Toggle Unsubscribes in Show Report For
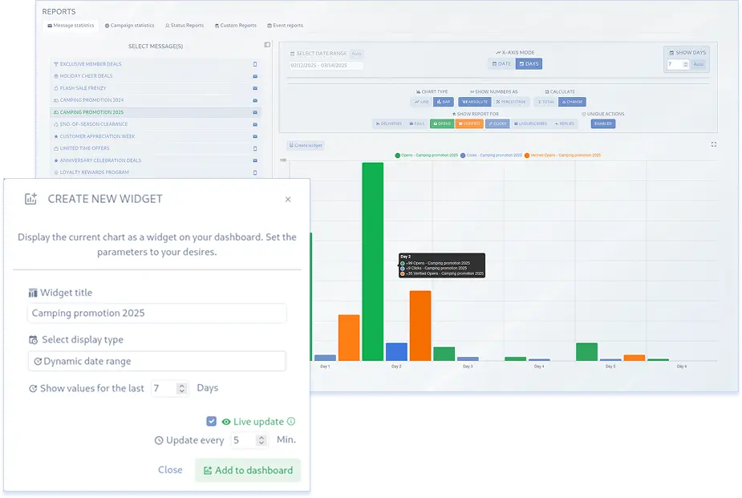742x498 pixels. coord(530,124)
